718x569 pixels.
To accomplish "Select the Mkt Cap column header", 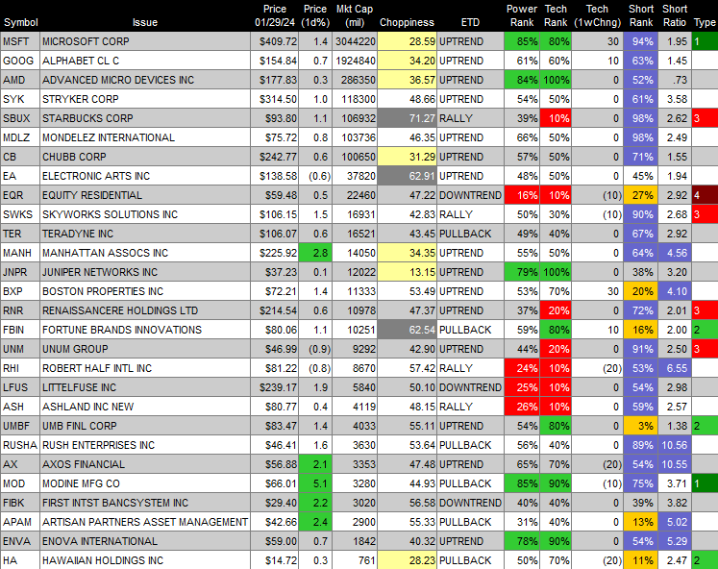I will pyautogui.click(x=355, y=15).
